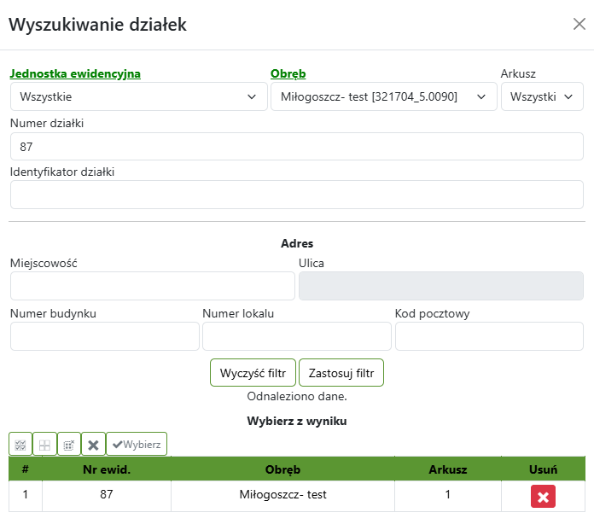The width and height of the screenshot is (594, 530).
Task: Open the Arkusz dropdown
Action: pos(542,96)
